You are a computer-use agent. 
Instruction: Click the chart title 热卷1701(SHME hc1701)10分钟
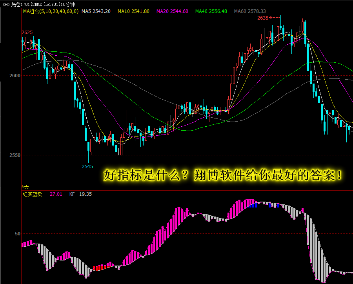[x=43, y=4]
